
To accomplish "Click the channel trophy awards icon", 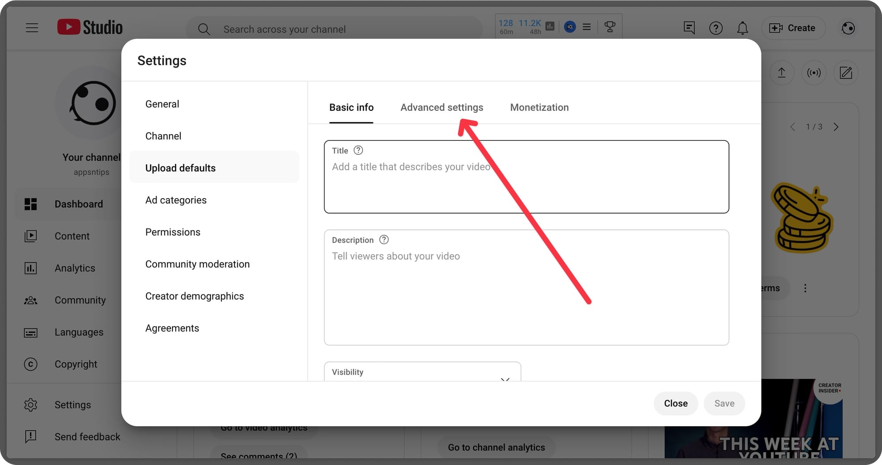I will (609, 26).
